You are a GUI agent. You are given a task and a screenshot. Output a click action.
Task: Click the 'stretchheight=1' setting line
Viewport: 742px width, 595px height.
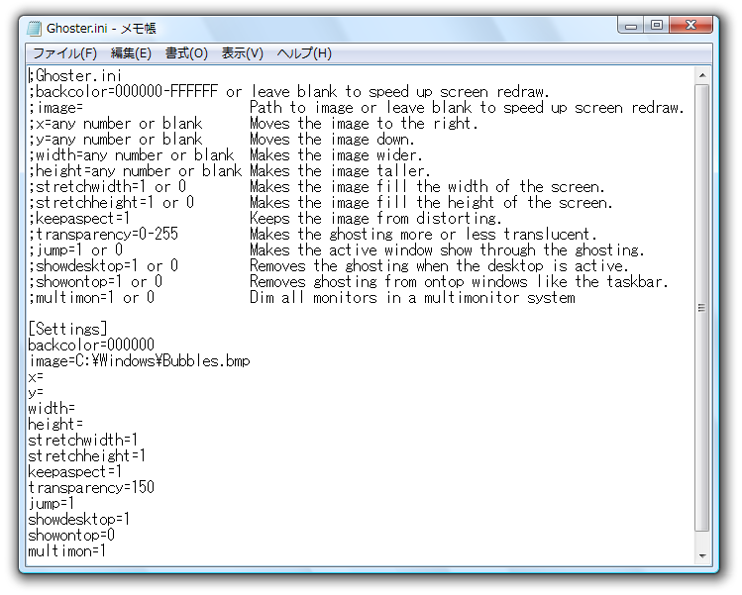87,456
